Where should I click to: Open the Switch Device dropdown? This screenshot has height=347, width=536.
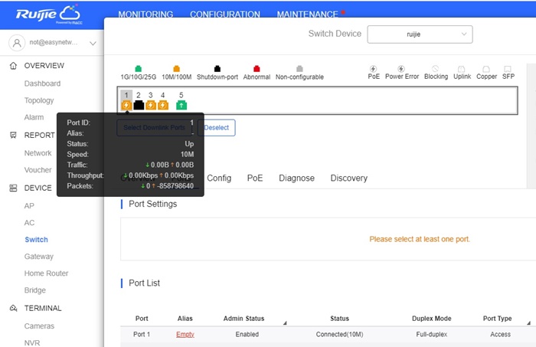420,34
